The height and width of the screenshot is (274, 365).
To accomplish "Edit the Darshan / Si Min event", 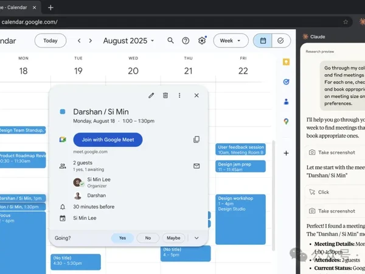I will 151,96.
